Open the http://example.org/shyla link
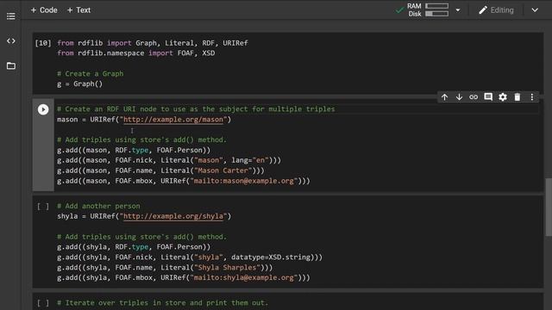Screen dimensions: 552x310 pyautogui.click(x=173, y=216)
